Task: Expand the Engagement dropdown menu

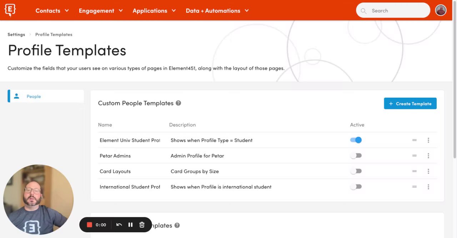Action: pyautogui.click(x=101, y=11)
